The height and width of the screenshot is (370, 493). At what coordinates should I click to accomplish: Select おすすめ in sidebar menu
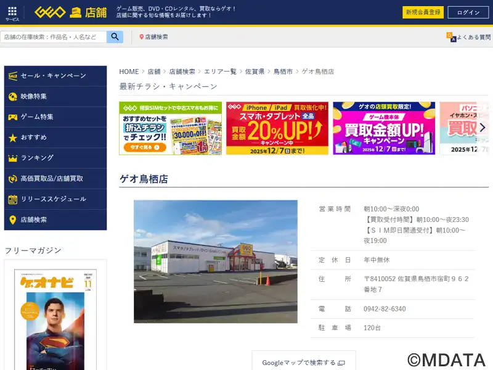(x=55, y=138)
